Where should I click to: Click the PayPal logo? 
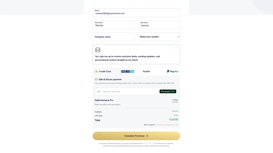172,71
